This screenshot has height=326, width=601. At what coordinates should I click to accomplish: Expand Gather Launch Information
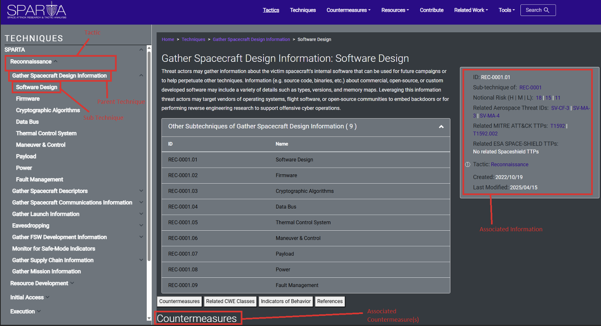click(x=141, y=214)
